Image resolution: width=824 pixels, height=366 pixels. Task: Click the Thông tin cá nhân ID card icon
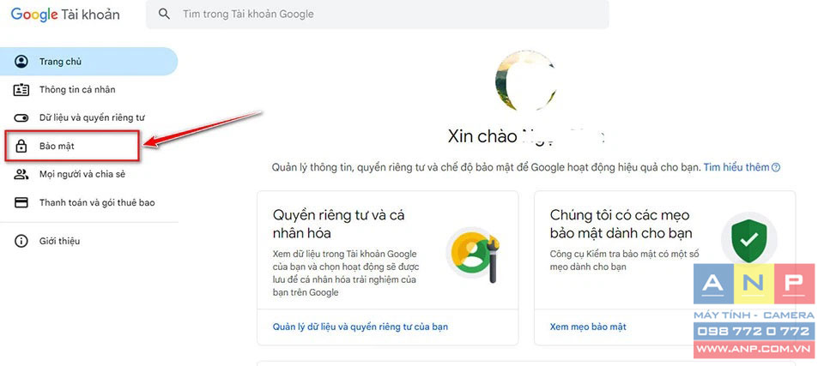click(21, 90)
